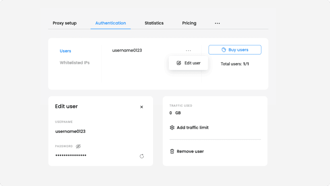
Task: Choose Edit user from the popup menu
Action: [x=189, y=63]
